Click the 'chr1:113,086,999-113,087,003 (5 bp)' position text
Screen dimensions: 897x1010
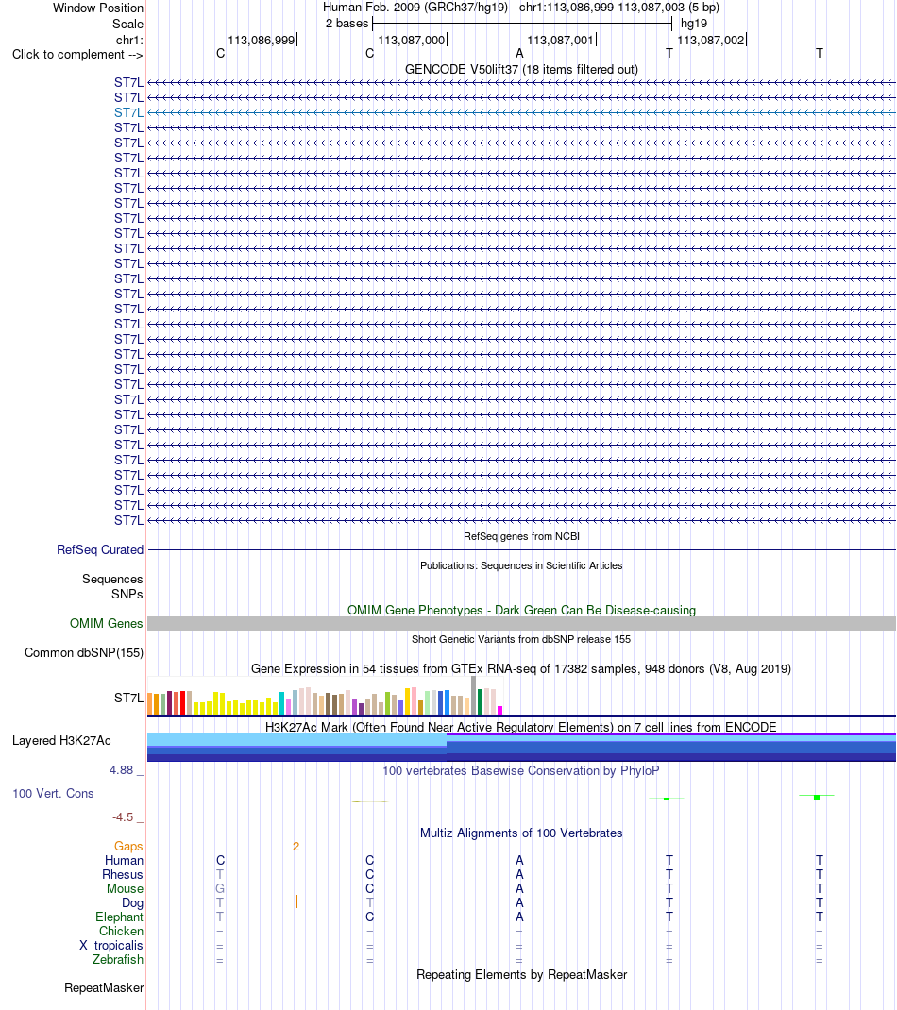click(619, 8)
